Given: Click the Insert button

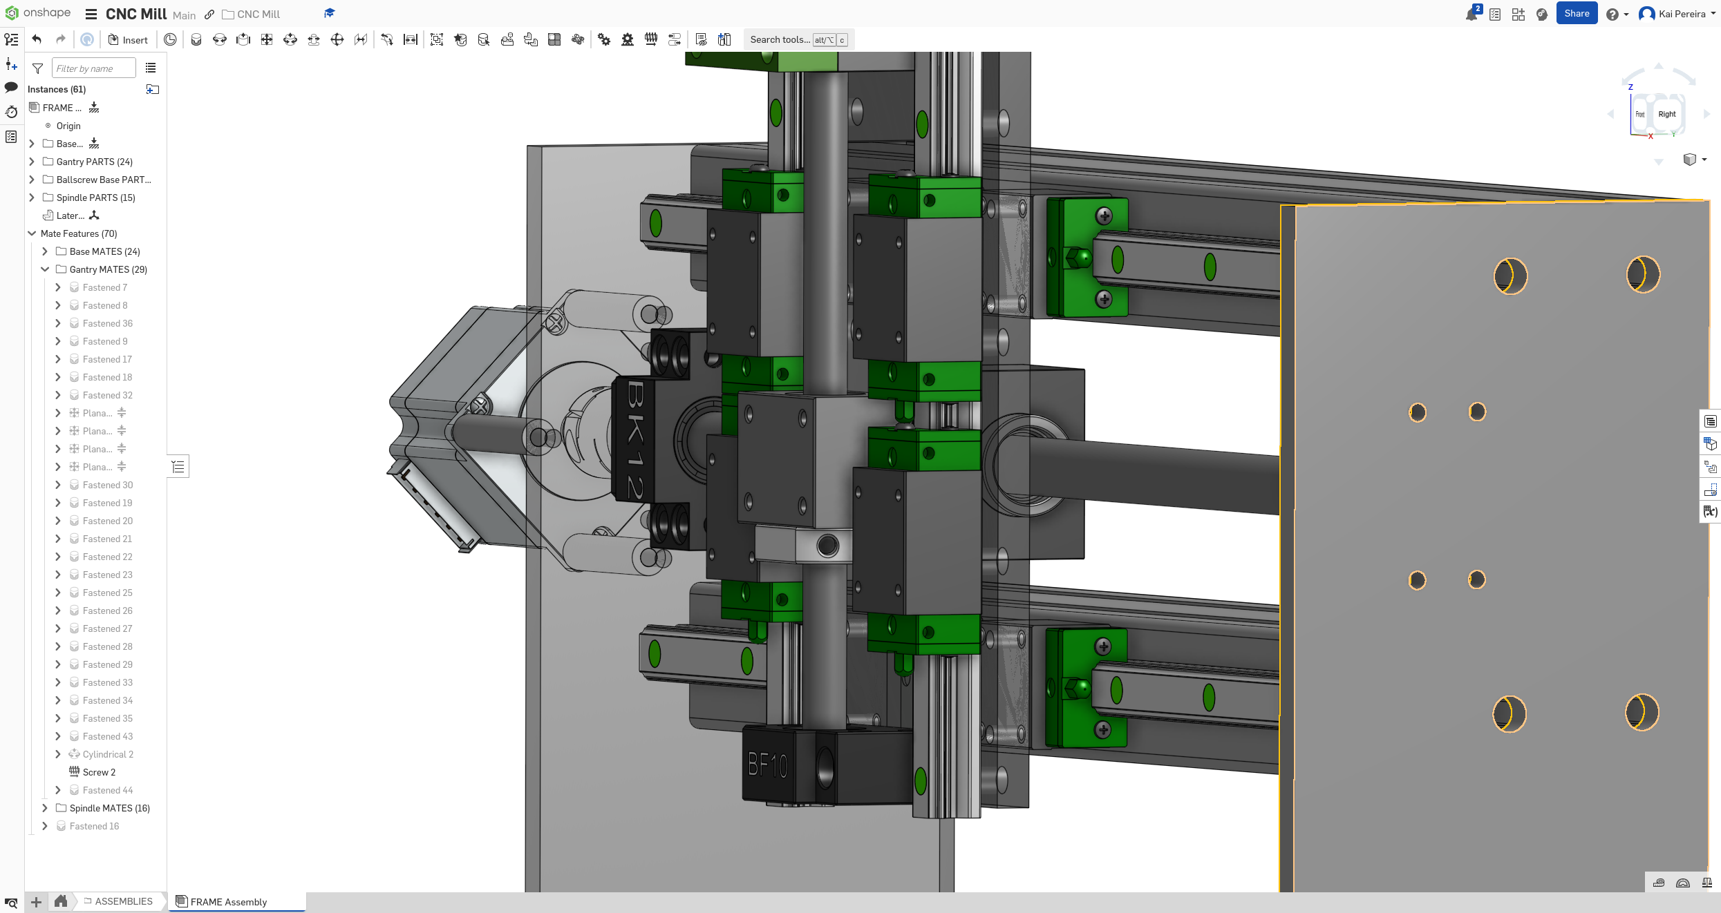Looking at the screenshot, I should click(x=128, y=39).
